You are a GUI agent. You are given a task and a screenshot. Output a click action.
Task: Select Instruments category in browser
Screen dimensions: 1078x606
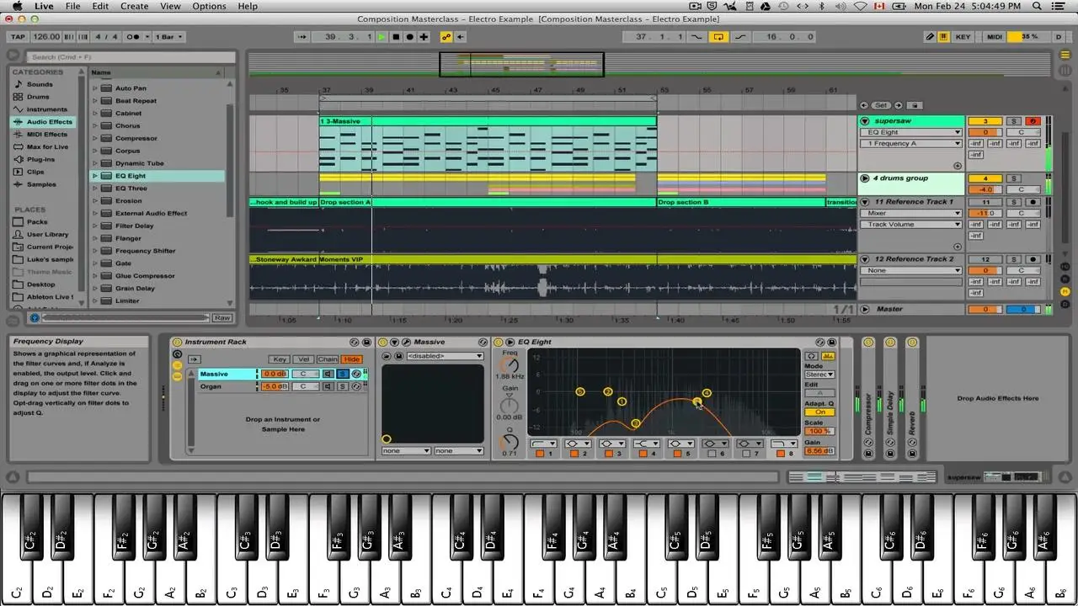point(46,109)
